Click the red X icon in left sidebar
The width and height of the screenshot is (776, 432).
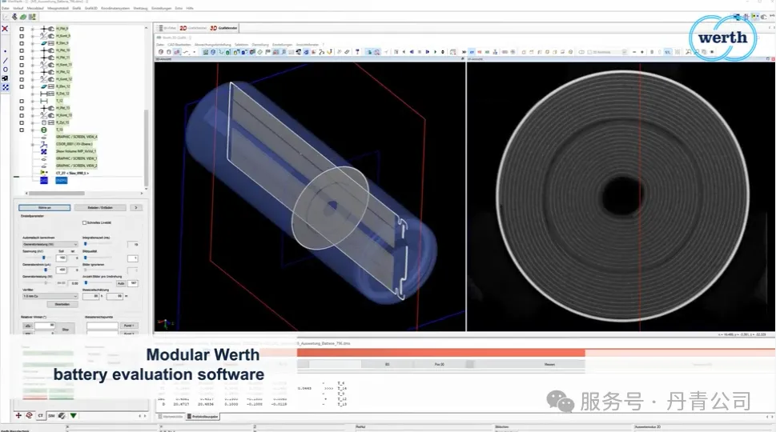coord(6,28)
